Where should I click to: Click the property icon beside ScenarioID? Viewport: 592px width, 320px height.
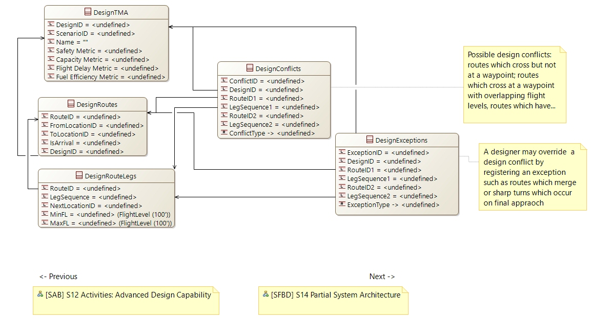(51, 33)
